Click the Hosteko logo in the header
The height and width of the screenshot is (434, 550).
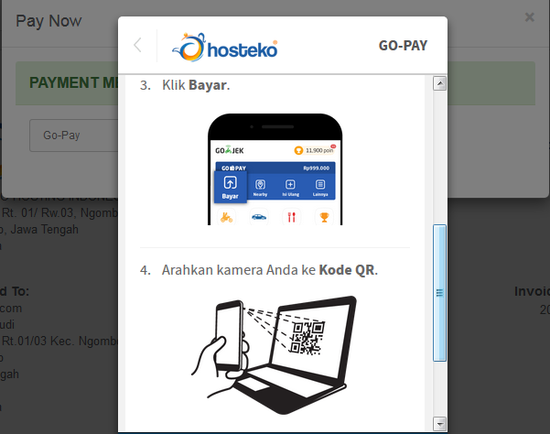tap(225, 47)
